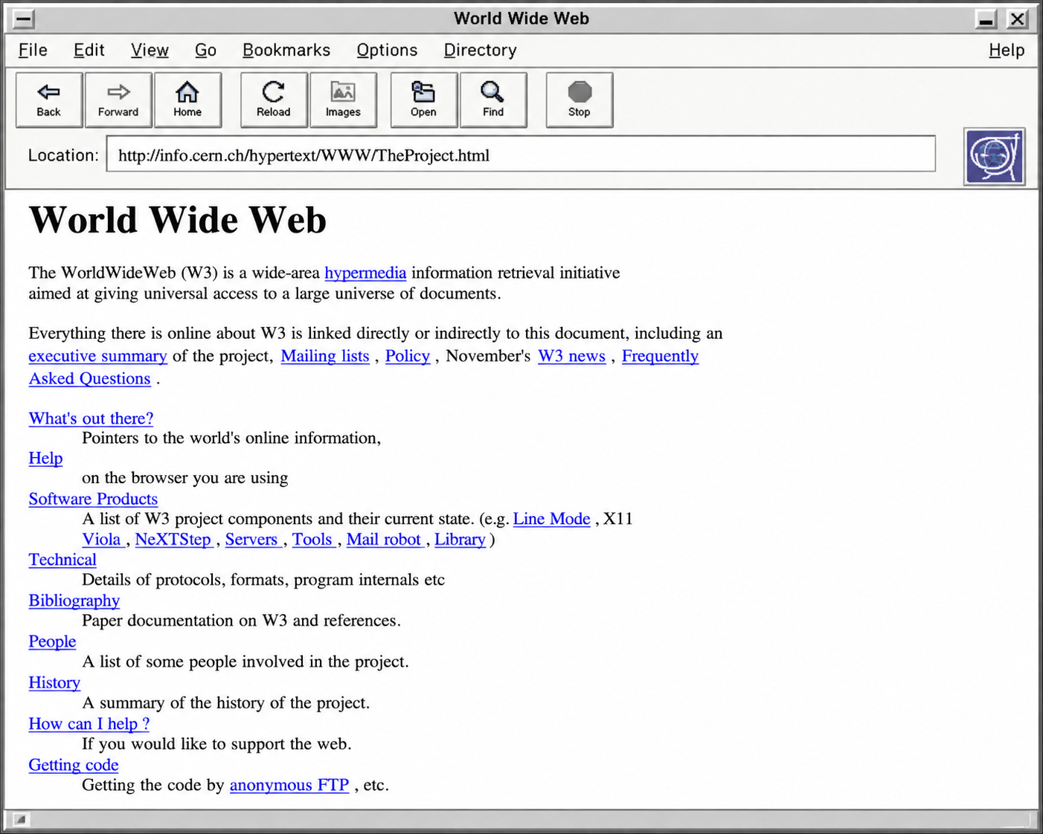Toggle the Images toolbar button
The image size is (1043, 834).
(x=343, y=100)
